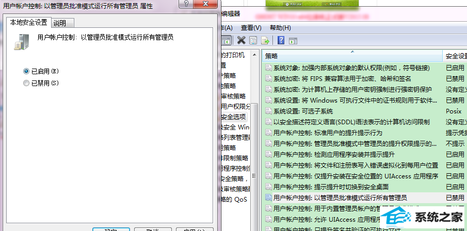The image size is (467, 231).
Task: Click the red X delete toolbar icon
Action: click(x=241, y=40)
